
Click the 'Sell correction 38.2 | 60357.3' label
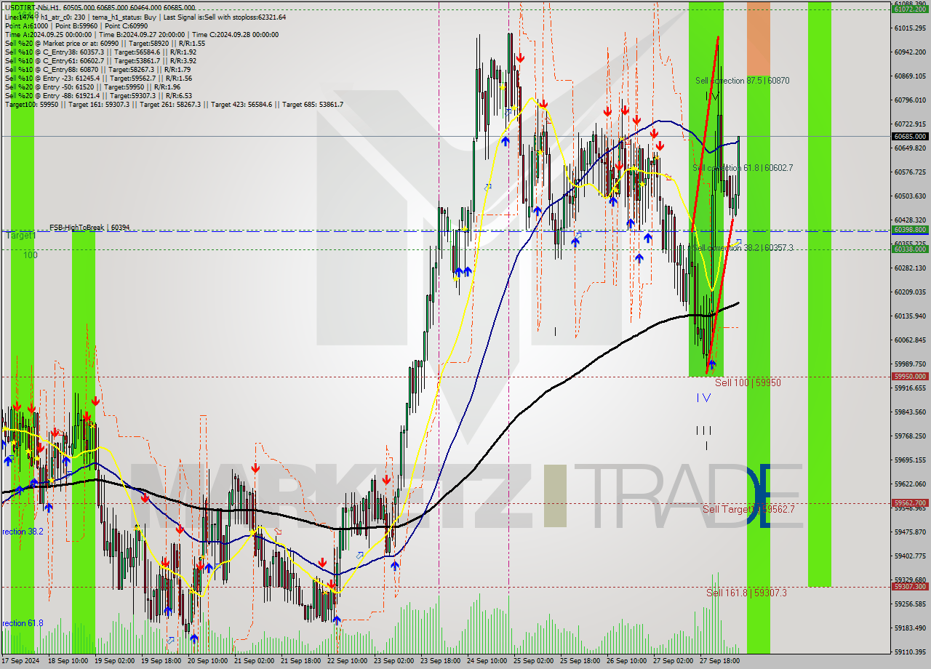pyautogui.click(x=743, y=248)
